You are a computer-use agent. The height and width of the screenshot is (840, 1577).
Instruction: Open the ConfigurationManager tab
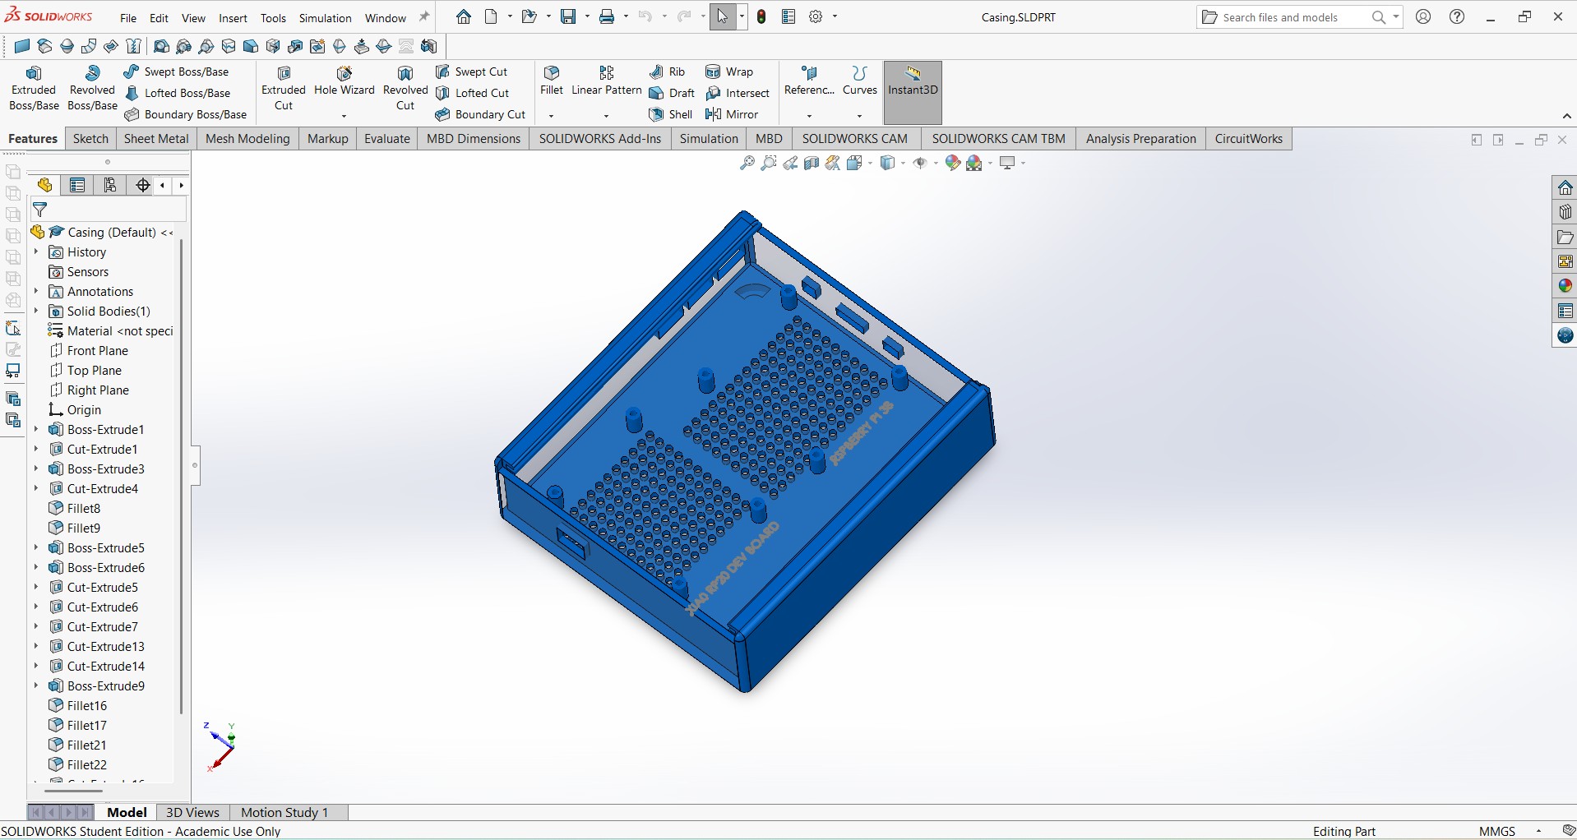pyautogui.click(x=110, y=186)
